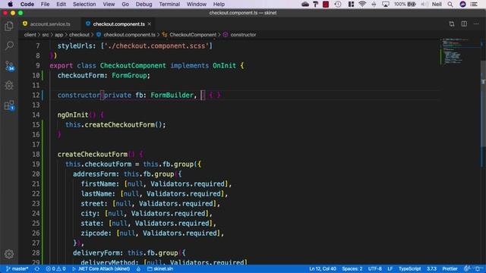Open Source Control view with 34 badge
Screen dimensions: 486x273
9,66
